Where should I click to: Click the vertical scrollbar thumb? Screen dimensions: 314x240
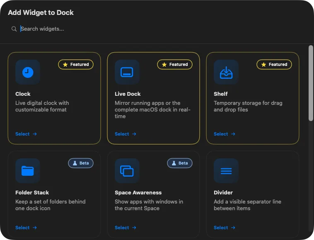pos(311,83)
